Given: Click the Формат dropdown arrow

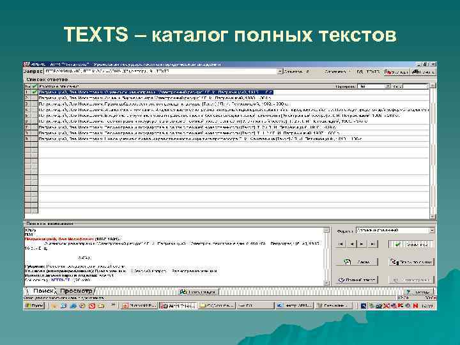Looking at the screenshot, I should 432,230.
